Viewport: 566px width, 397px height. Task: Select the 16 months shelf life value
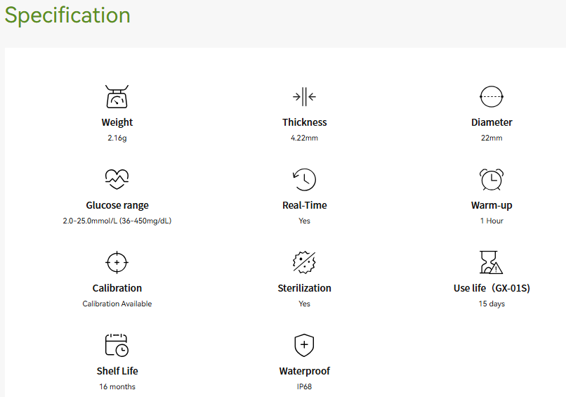tap(117, 386)
